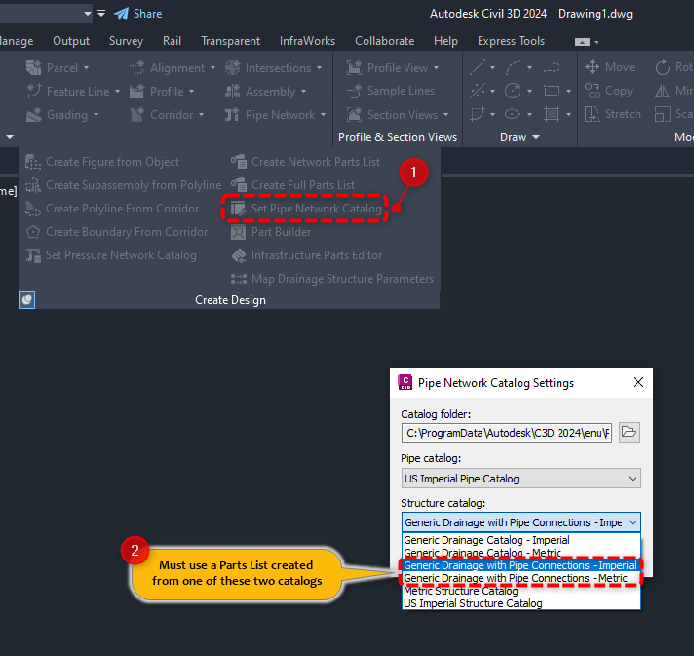This screenshot has height=656, width=694.
Task: Click the Feature Line tool icon
Action: tap(34, 92)
